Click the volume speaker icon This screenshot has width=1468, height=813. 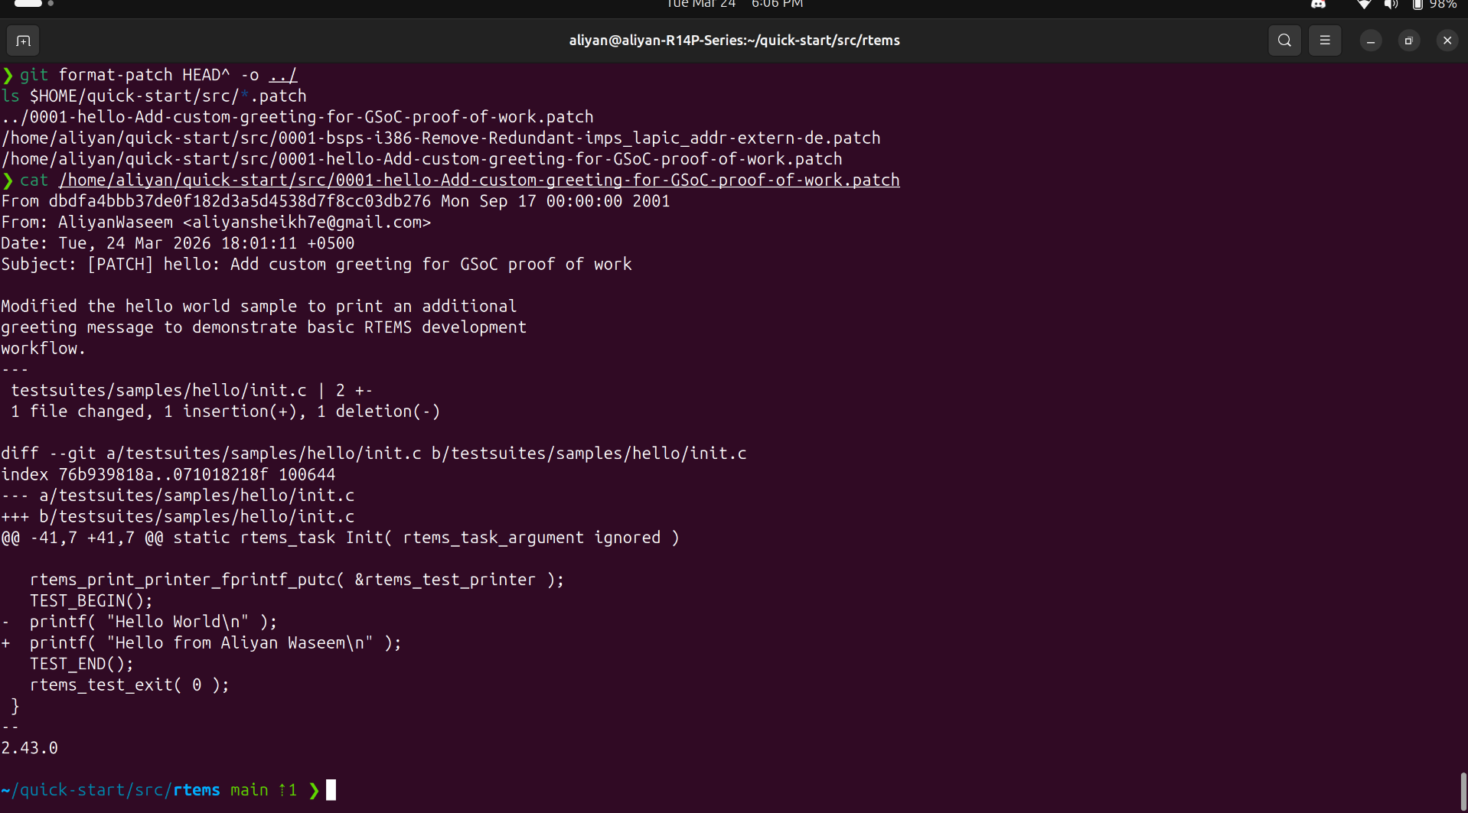click(x=1391, y=5)
